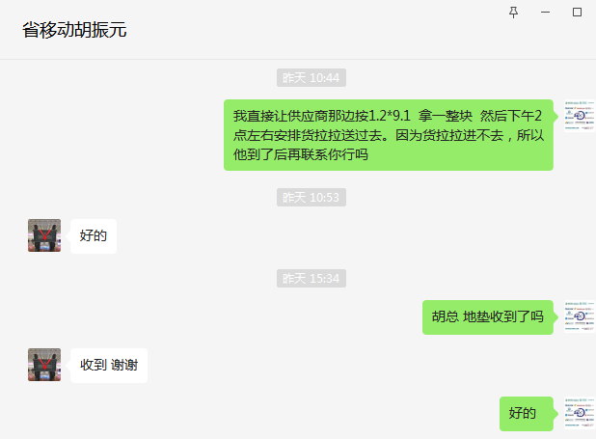The height and width of the screenshot is (439, 596).
Task: Click the text 他到了后再联系你行吗
Action: [x=300, y=154]
